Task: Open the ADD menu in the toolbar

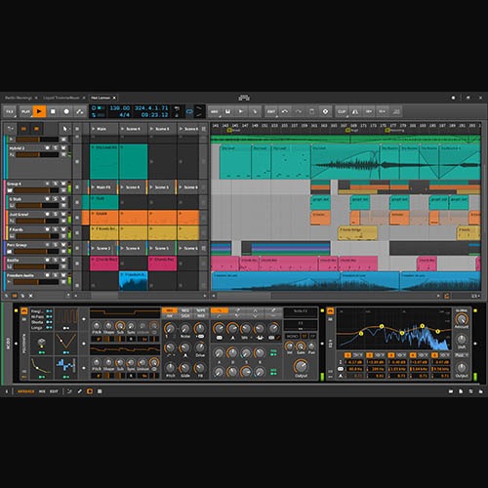Action: coord(215,111)
